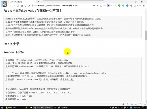
Task: Expand hidden system tray icons chevron
Action: coord(110,107)
